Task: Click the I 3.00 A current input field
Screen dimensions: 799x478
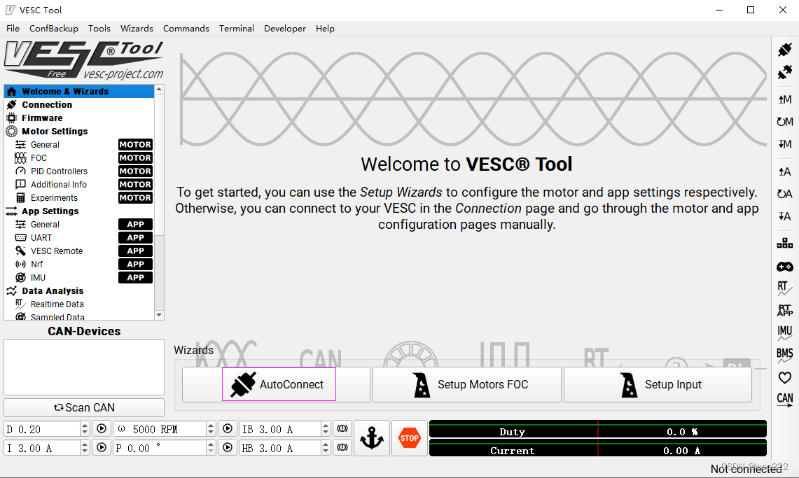Action: pyautogui.click(x=42, y=448)
